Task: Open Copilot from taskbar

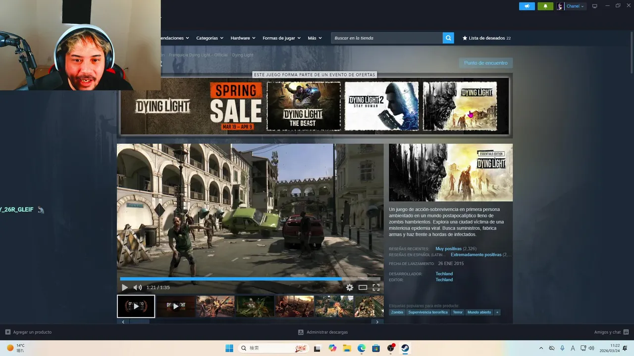Action: pyautogui.click(x=332, y=348)
